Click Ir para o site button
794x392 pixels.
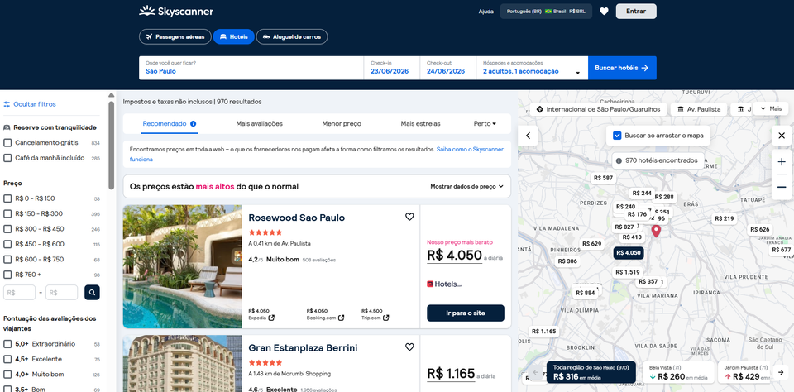coord(466,313)
